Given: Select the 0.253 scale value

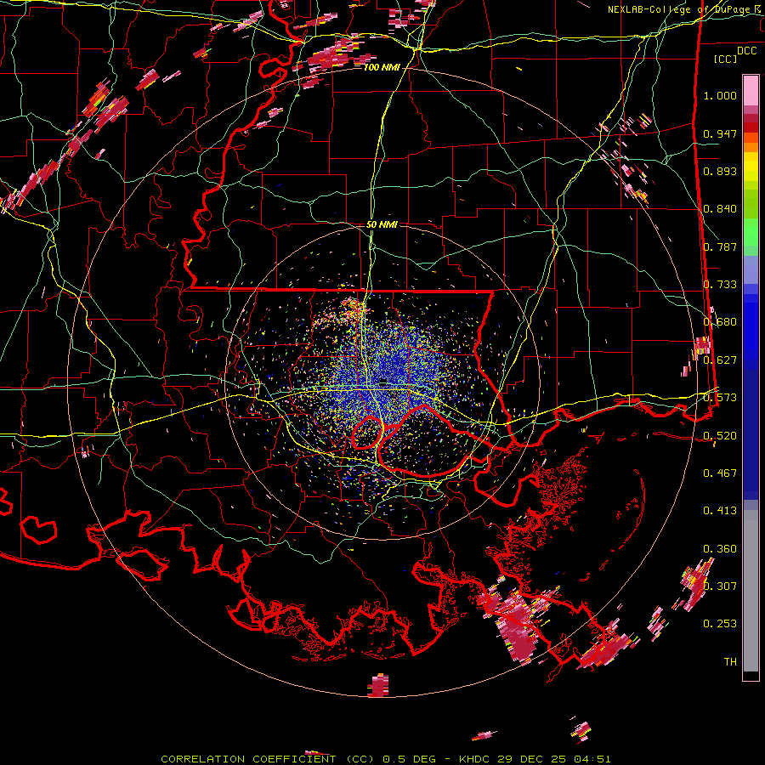Looking at the screenshot, I should coord(720,623).
